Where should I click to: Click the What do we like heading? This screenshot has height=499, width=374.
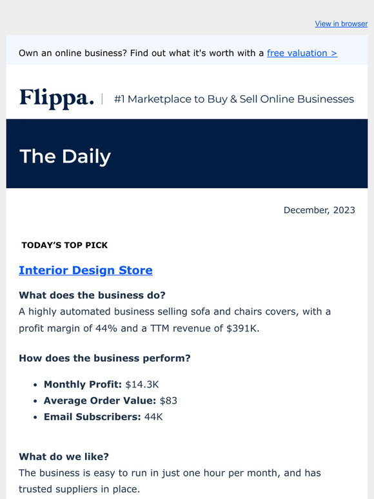(64, 456)
